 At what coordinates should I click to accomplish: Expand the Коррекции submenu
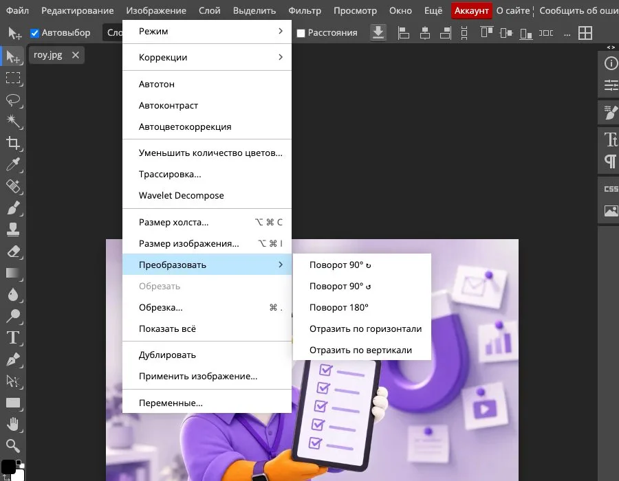point(207,57)
